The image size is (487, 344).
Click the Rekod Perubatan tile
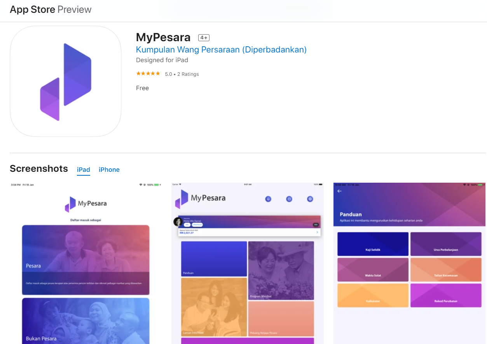point(446,295)
